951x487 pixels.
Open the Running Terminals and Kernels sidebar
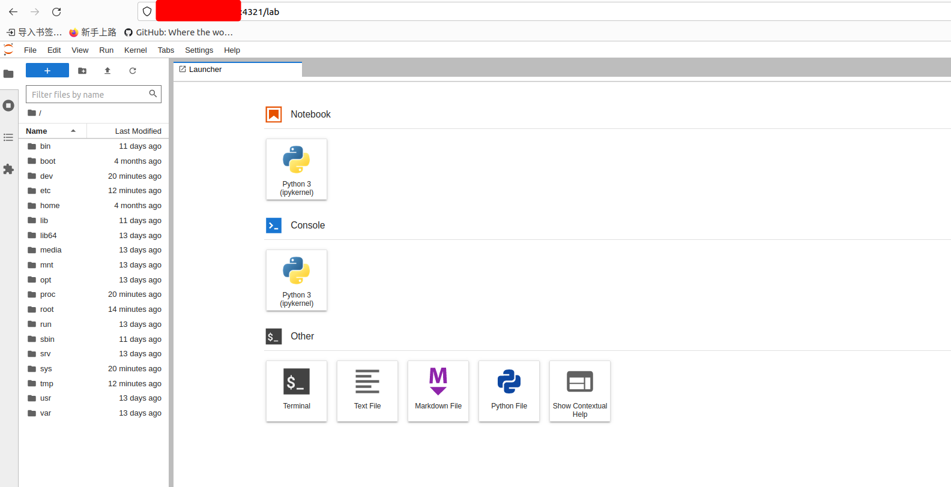tap(8, 106)
